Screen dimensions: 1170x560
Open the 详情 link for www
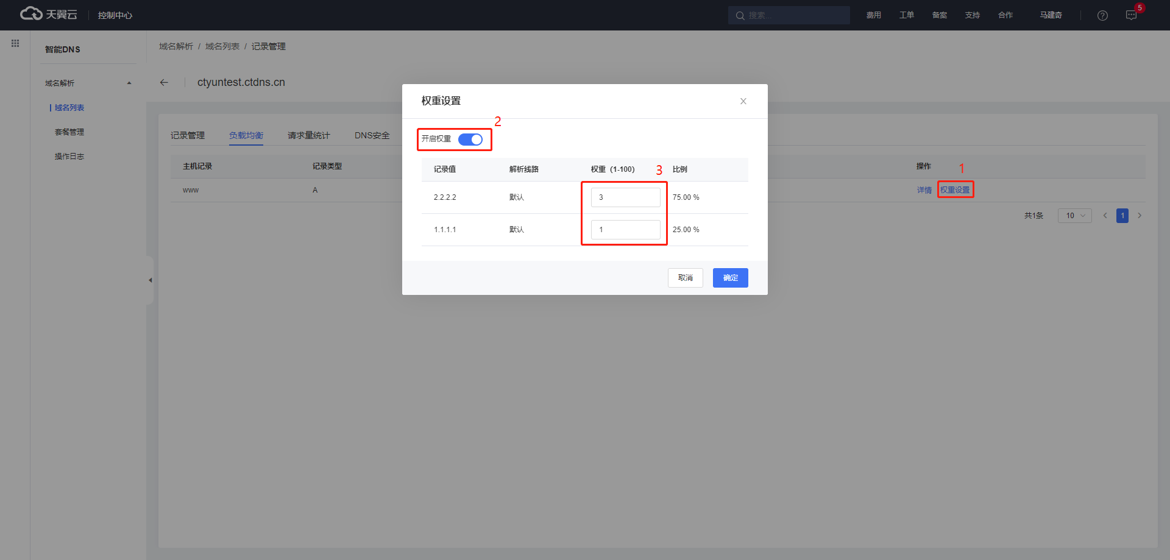click(924, 190)
